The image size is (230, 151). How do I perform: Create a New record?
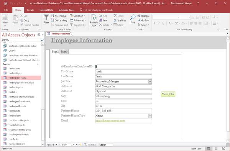point(103,16)
